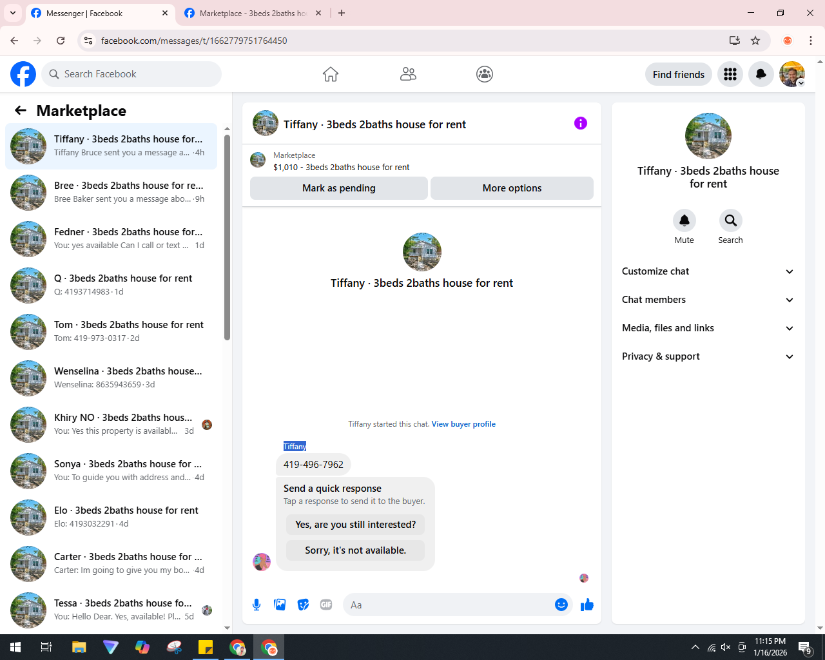Screen dimensions: 825x660
Task: Open Chrome three-dot menu
Action: pyautogui.click(x=811, y=41)
